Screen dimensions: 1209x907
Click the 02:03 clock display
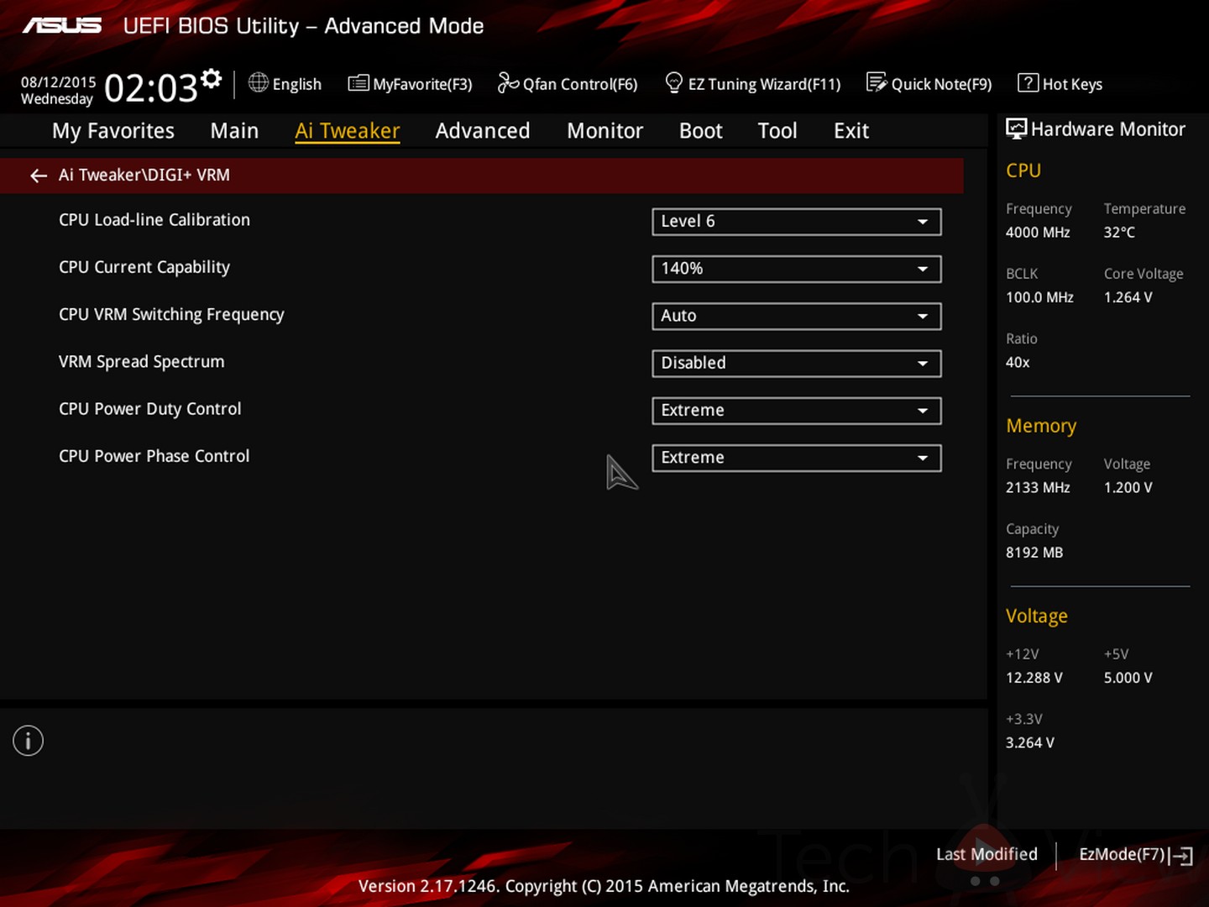pos(150,88)
